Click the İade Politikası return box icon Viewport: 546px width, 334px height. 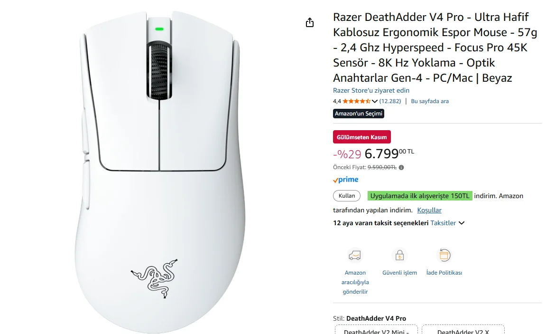444,256
